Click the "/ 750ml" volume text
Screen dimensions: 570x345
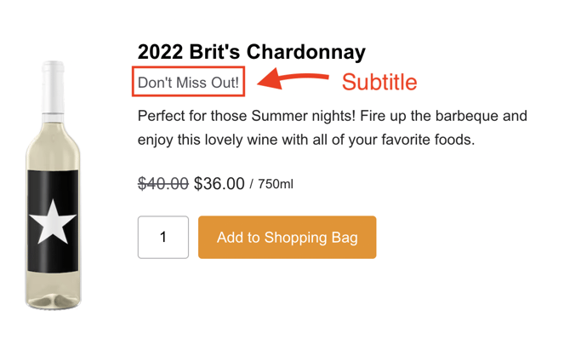click(271, 184)
